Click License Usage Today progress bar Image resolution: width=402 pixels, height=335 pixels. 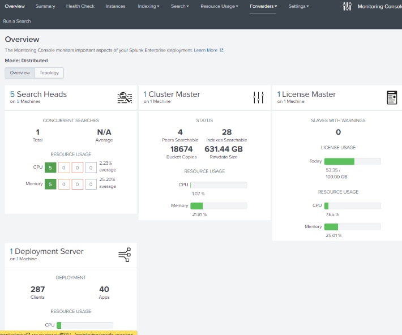click(x=353, y=161)
